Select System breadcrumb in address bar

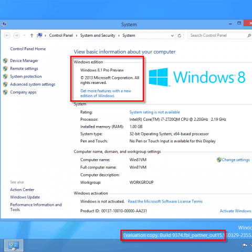(129, 35)
